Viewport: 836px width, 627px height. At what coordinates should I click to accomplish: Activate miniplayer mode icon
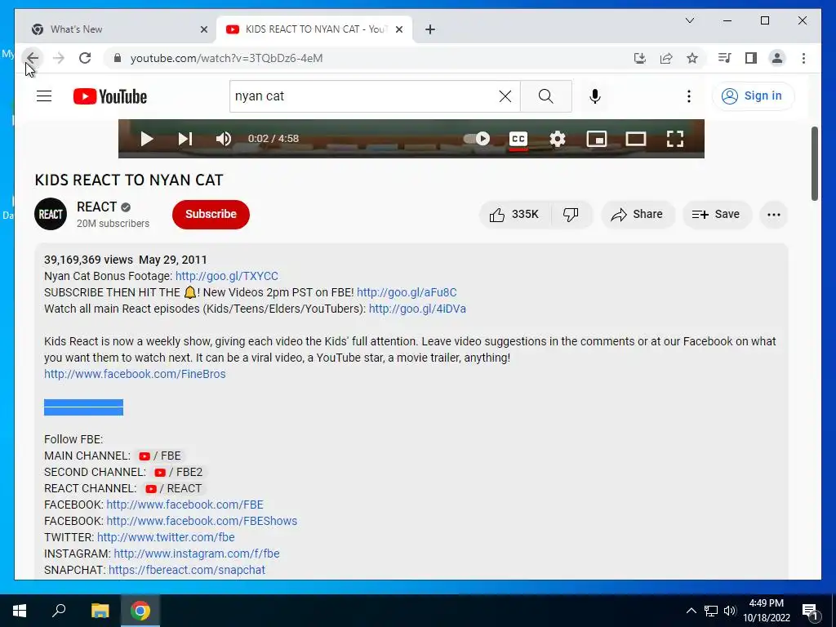coord(597,139)
